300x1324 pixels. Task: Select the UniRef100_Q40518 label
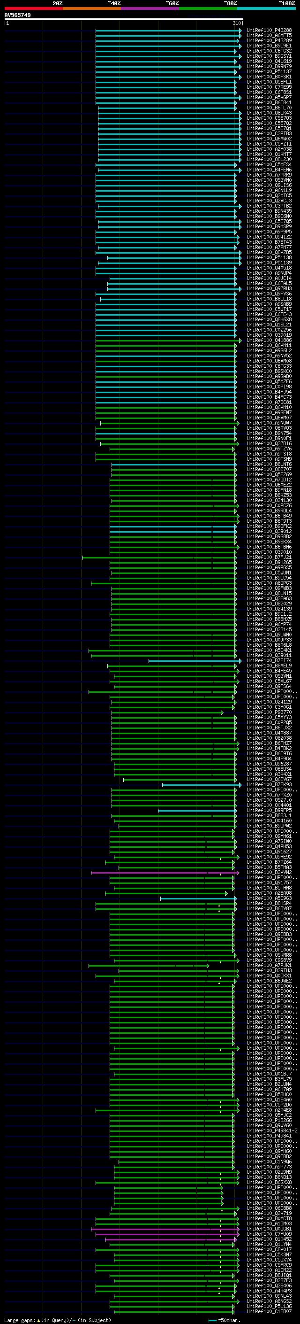[x=269, y=268]
